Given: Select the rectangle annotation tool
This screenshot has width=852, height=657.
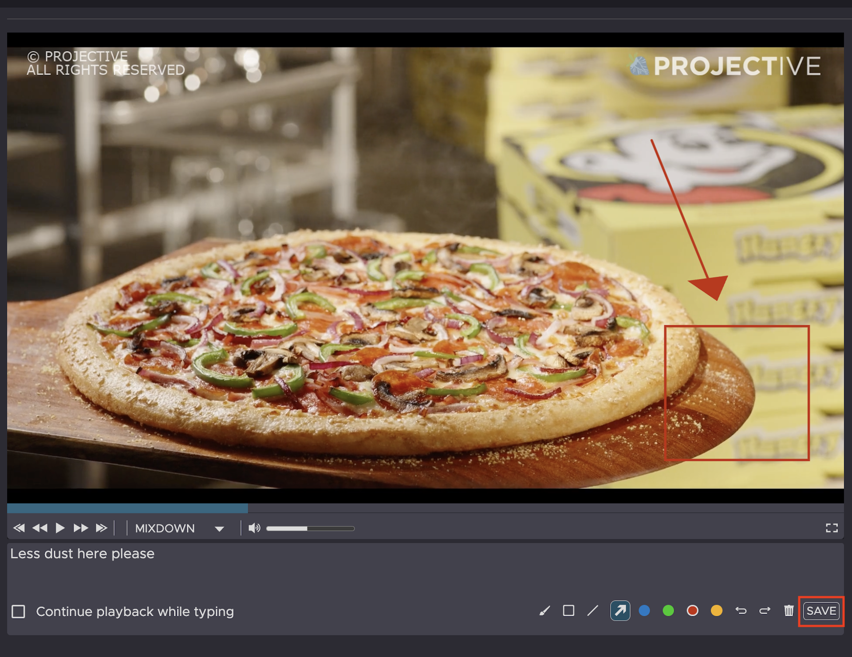Looking at the screenshot, I should click(x=568, y=611).
